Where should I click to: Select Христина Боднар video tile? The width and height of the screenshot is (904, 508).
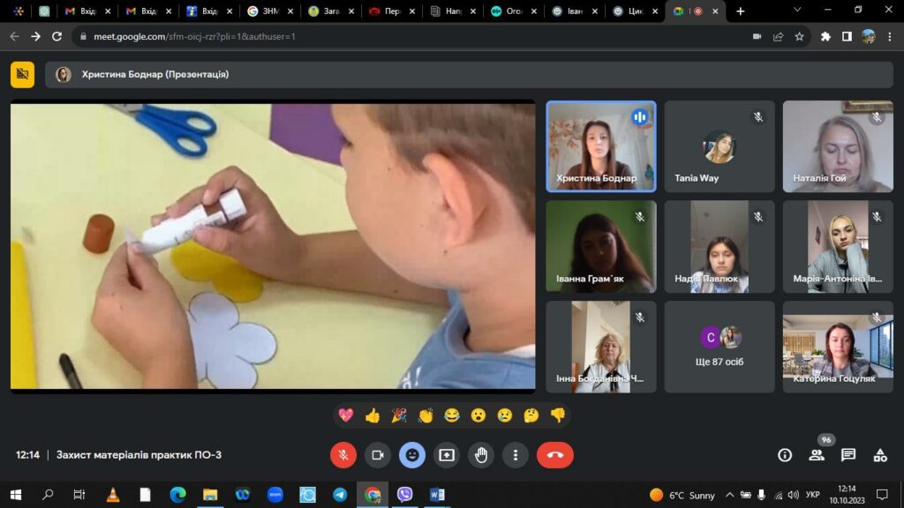coord(600,146)
